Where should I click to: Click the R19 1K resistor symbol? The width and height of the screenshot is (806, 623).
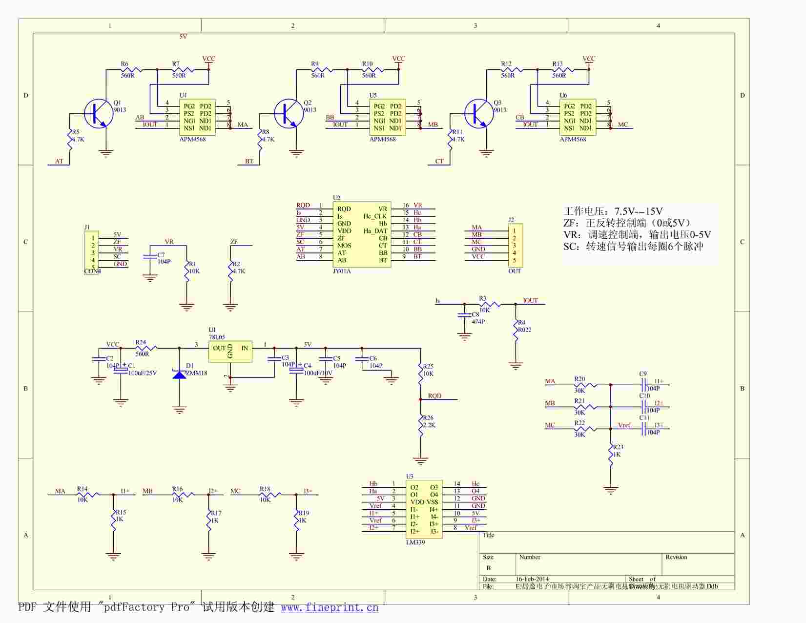pos(296,520)
